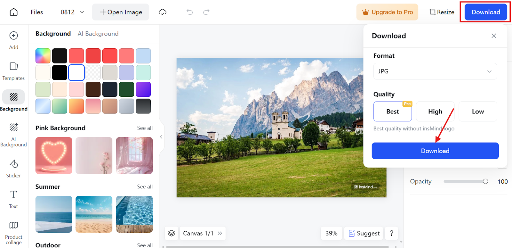Open the Files menu
The width and height of the screenshot is (512, 248).
click(37, 12)
